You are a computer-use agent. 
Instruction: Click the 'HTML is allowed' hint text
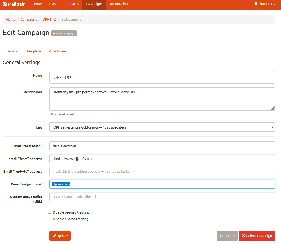(62, 114)
